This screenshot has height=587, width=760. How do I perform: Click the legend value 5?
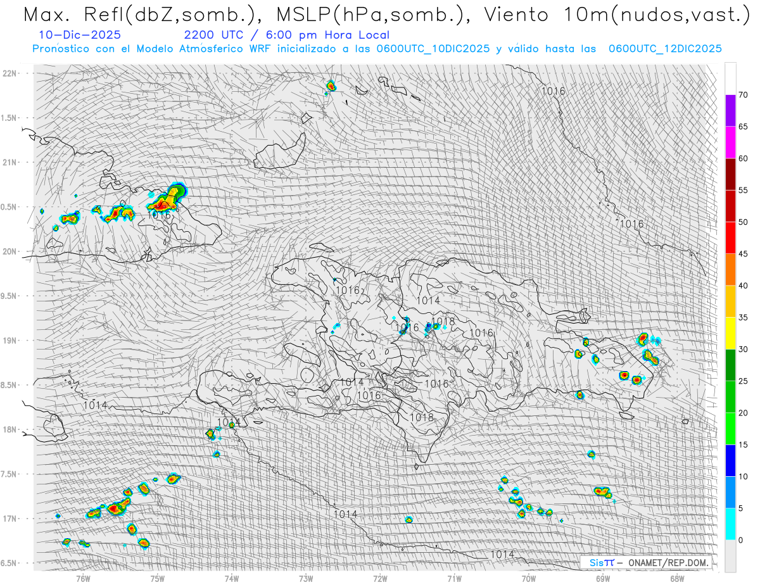click(740, 508)
